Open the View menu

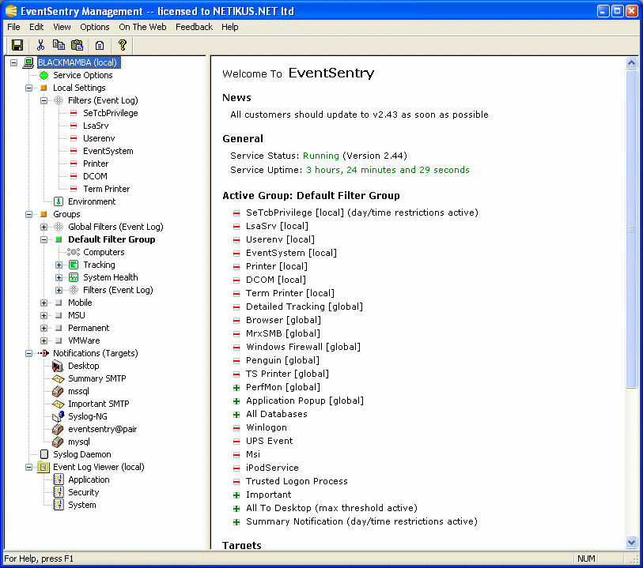62,27
